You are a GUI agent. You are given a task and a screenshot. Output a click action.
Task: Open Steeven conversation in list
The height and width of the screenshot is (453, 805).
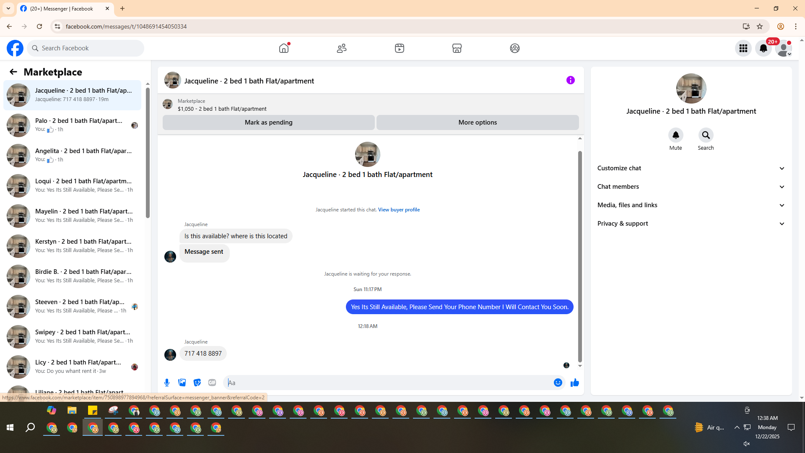[x=72, y=307]
